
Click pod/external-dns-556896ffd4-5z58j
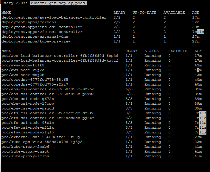pos(41,137)
